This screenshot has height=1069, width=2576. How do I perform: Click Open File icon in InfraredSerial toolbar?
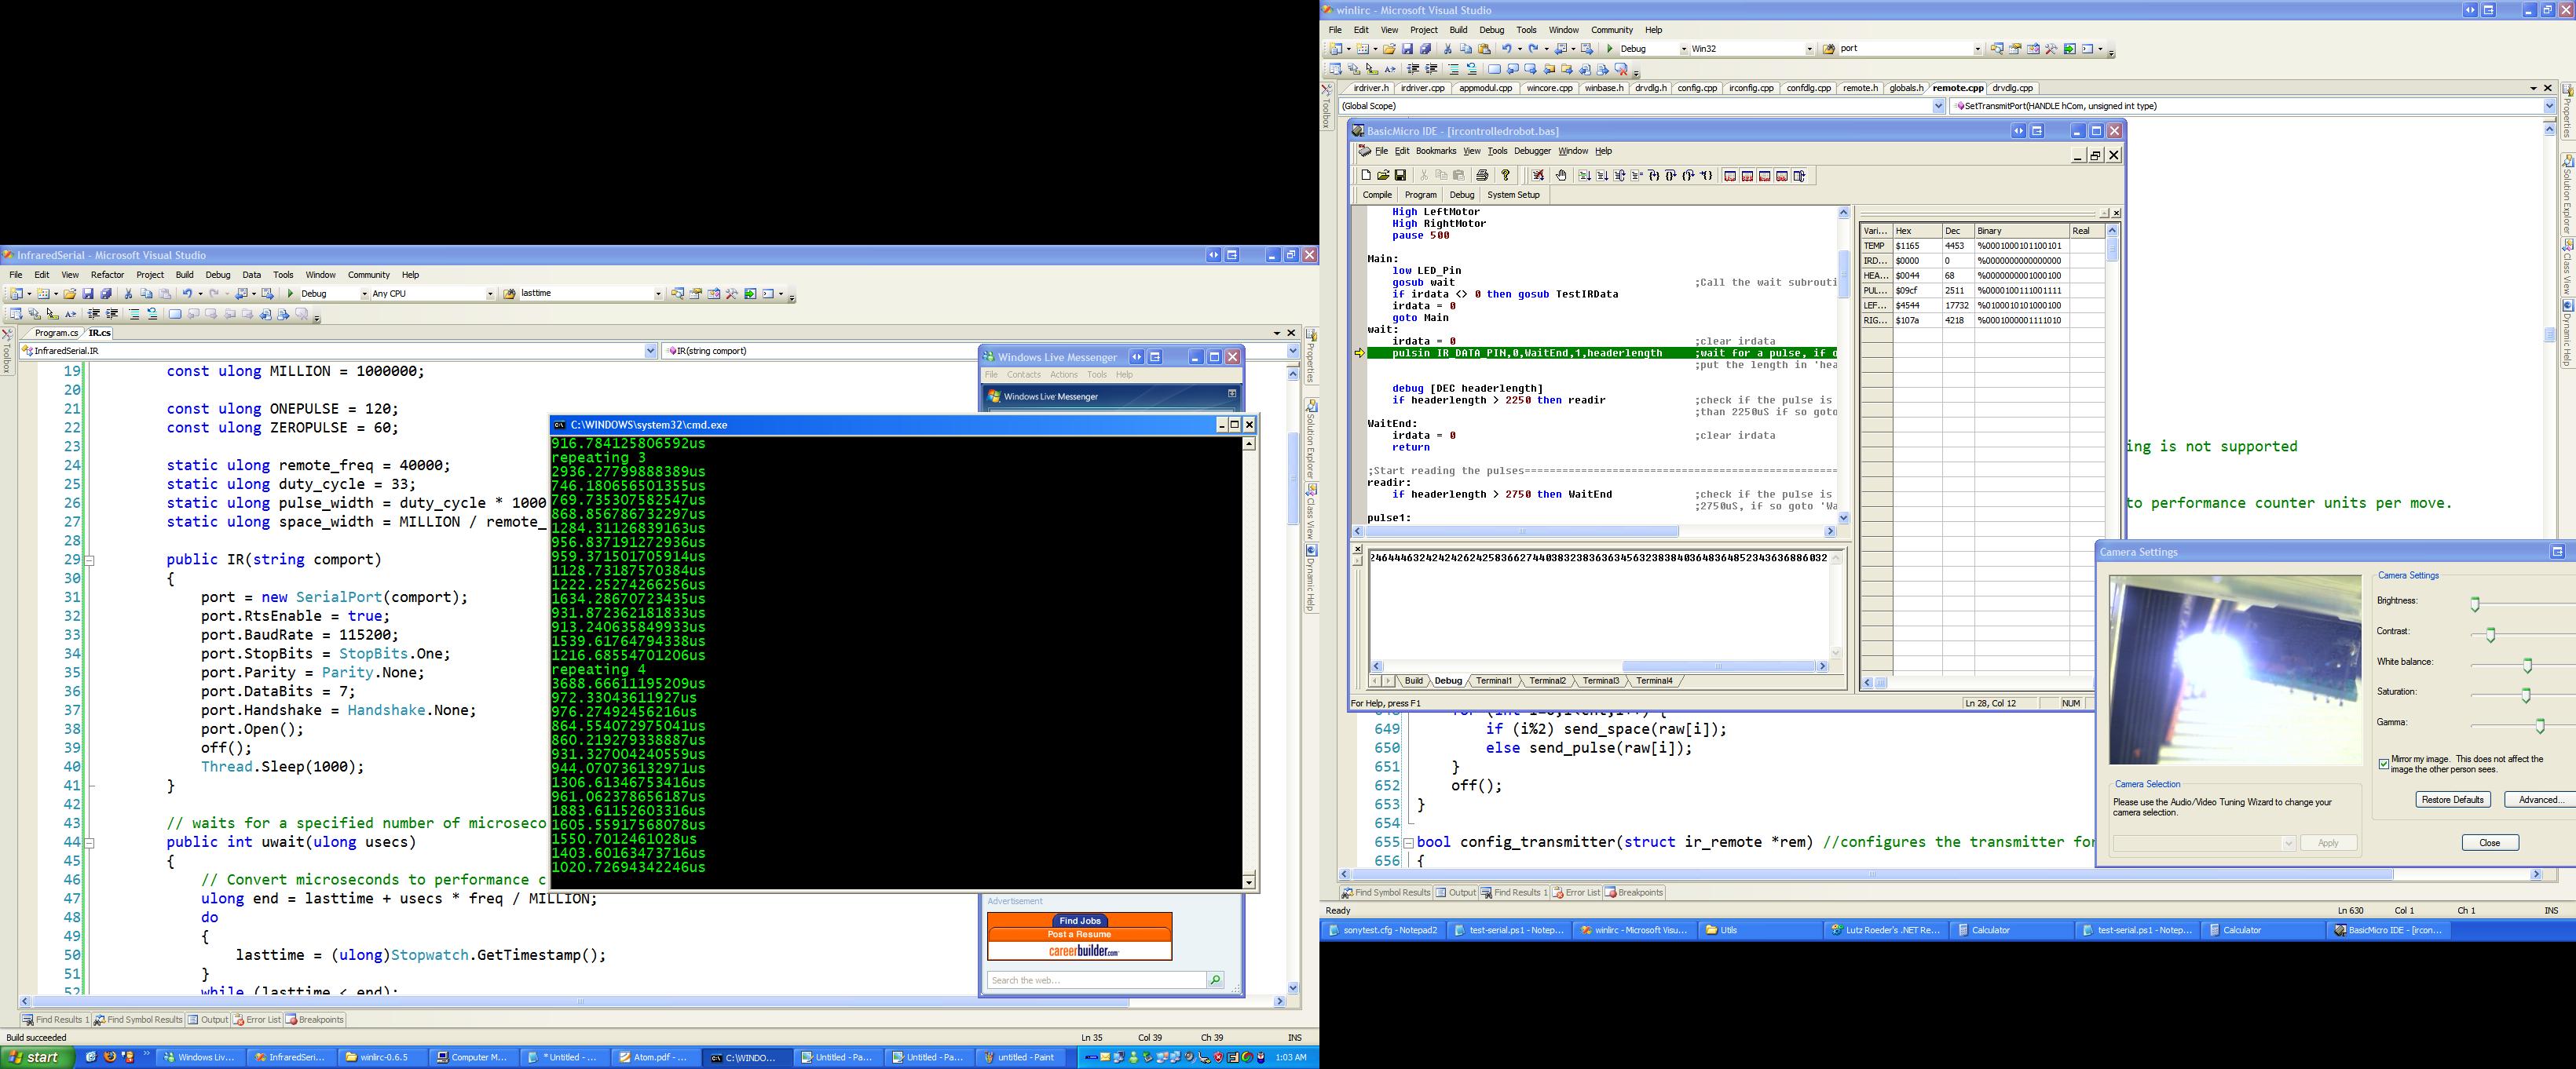[x=70, y=294]
